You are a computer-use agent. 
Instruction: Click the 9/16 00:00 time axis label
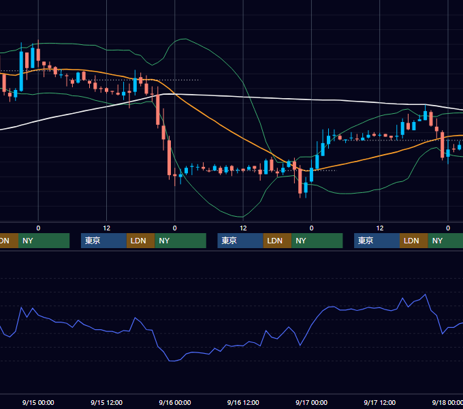175,402
